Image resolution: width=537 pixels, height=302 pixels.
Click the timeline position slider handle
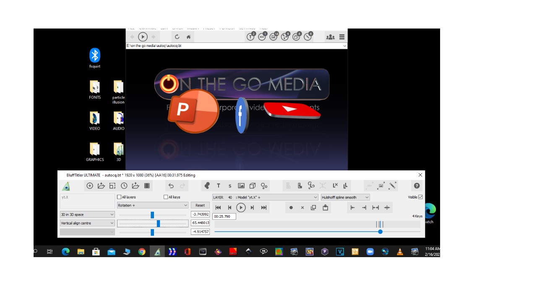coord(380,232)
